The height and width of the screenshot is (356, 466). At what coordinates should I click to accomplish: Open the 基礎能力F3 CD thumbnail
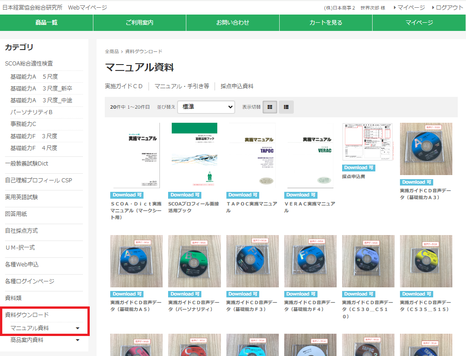(x=252, y=261)
